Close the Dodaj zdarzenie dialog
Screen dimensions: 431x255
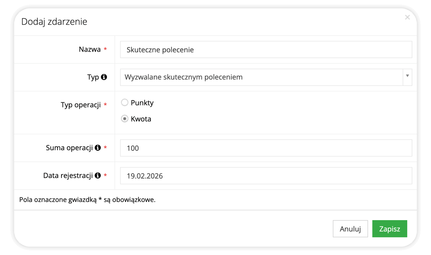pos(407,18)
